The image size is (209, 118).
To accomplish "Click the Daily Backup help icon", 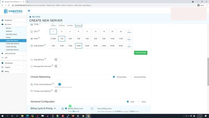I will point(45,59).
